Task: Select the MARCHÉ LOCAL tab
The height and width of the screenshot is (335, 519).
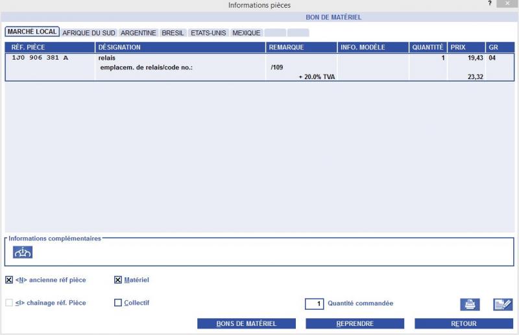Action: [32, 32]
